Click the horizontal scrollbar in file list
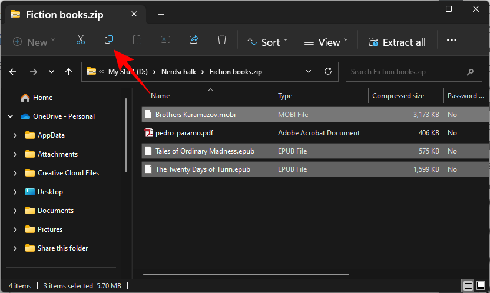This screenshot has height=293, width=490. coord(246,273)
